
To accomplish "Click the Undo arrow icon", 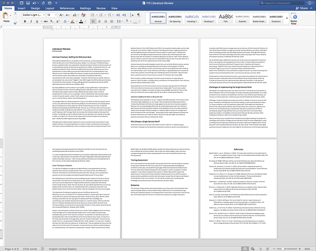I will click(x=34, y=3).
